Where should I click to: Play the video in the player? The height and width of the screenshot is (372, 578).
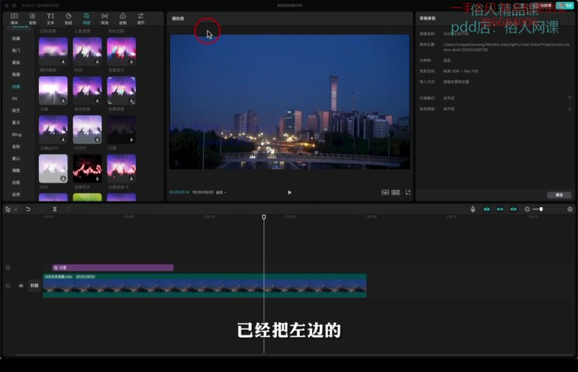click(x=290, y=192)
